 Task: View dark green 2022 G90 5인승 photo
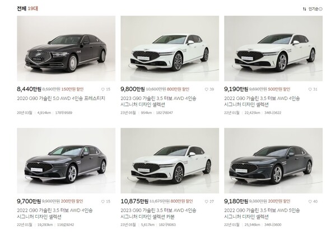click(x=273, y=161)
